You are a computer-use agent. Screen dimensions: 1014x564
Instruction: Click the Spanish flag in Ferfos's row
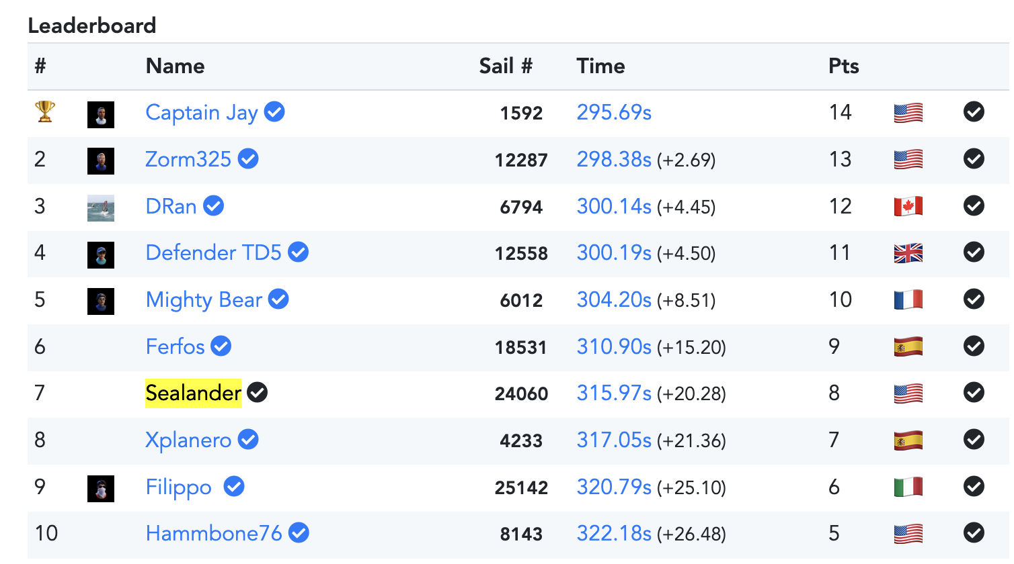(x=908, y=346)
